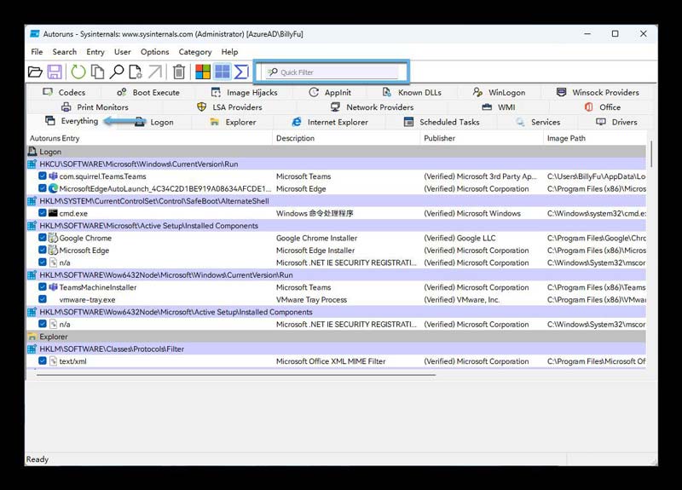This screenshot has width=682, height=490.
Task: Uncheck the n/a entry under Wow6432Node Active Setup
Action: pyautogui.click(x=42, y=324)
